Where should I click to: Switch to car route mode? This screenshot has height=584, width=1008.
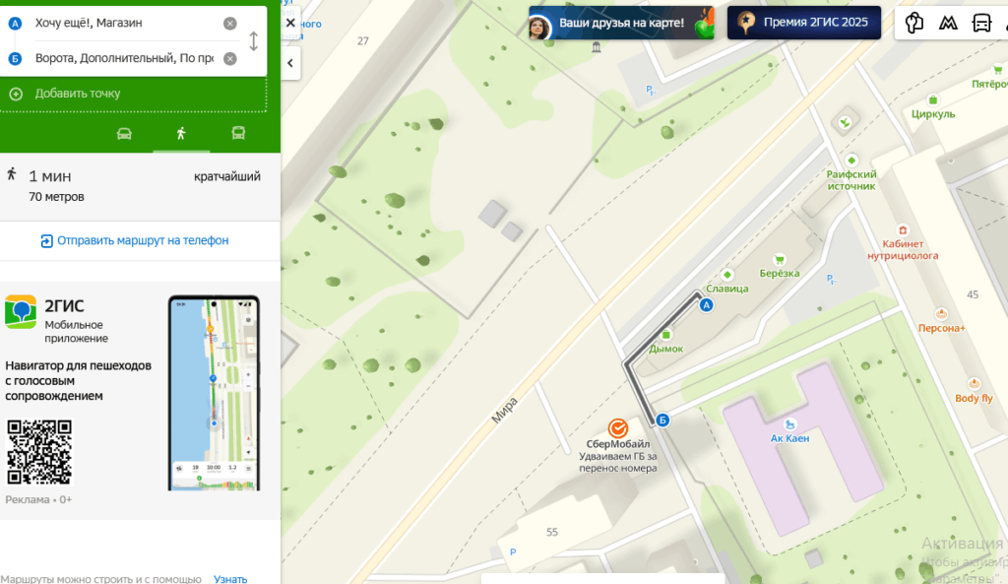click(124, 134)
